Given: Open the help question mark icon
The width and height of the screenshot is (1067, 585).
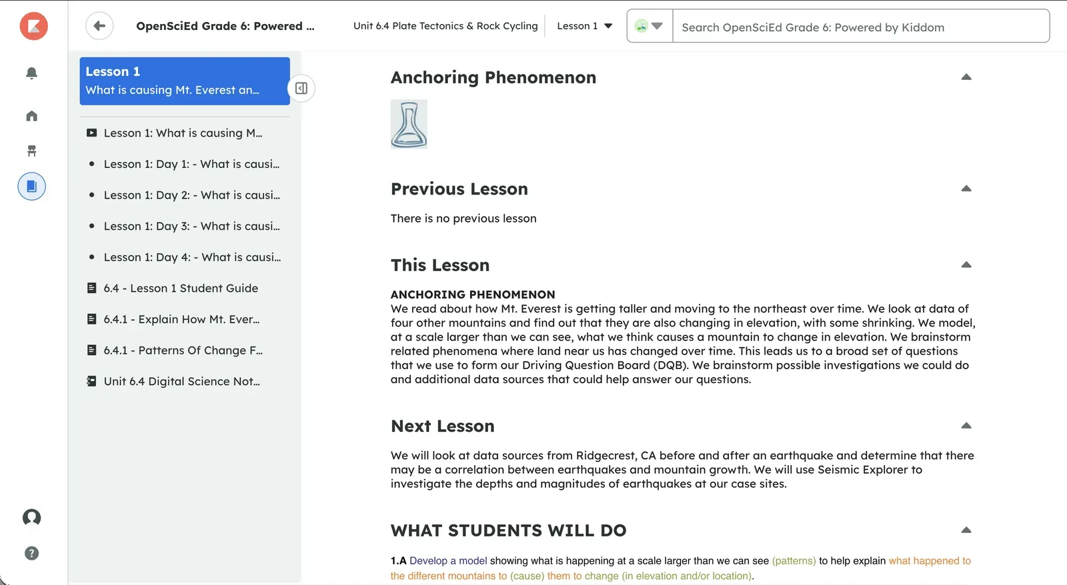Looking at the screenshot, I should (31, 553).
